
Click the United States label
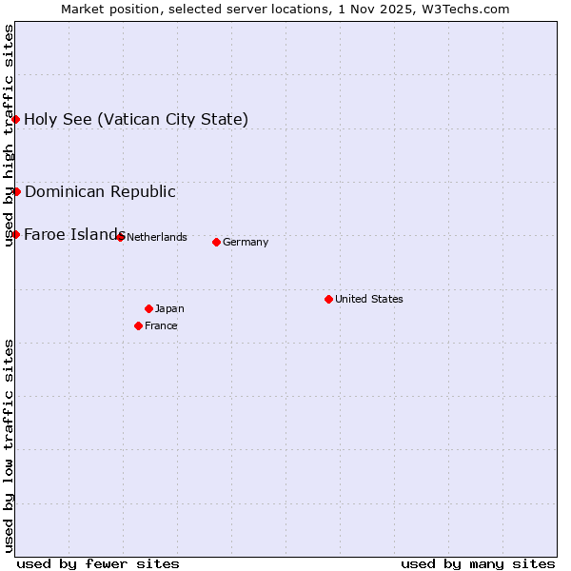pos(368,299)
